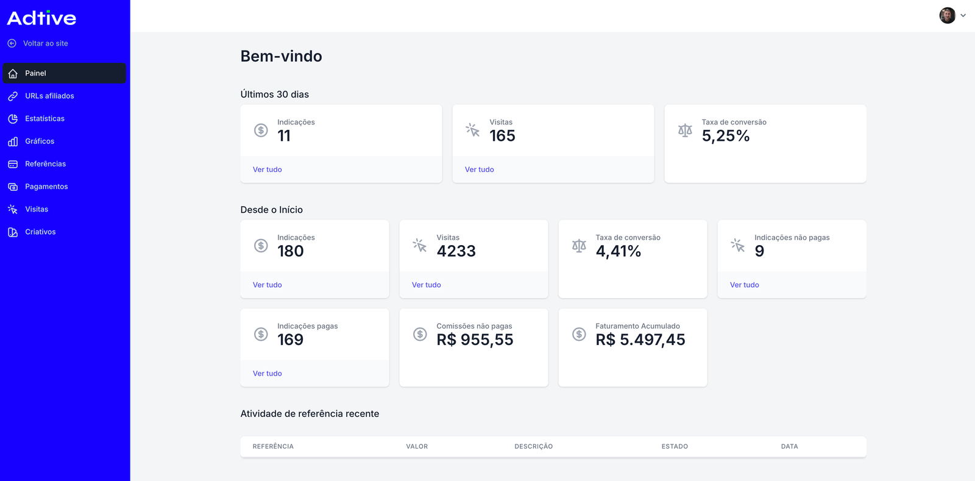
Task: Click the Gráficos bar chart icon
Action: pos(13,141)
